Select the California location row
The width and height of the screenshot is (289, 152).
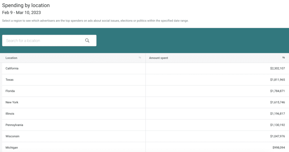[x=12, y=69]
